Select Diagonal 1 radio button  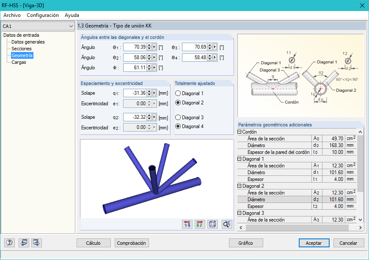[178, 93]
